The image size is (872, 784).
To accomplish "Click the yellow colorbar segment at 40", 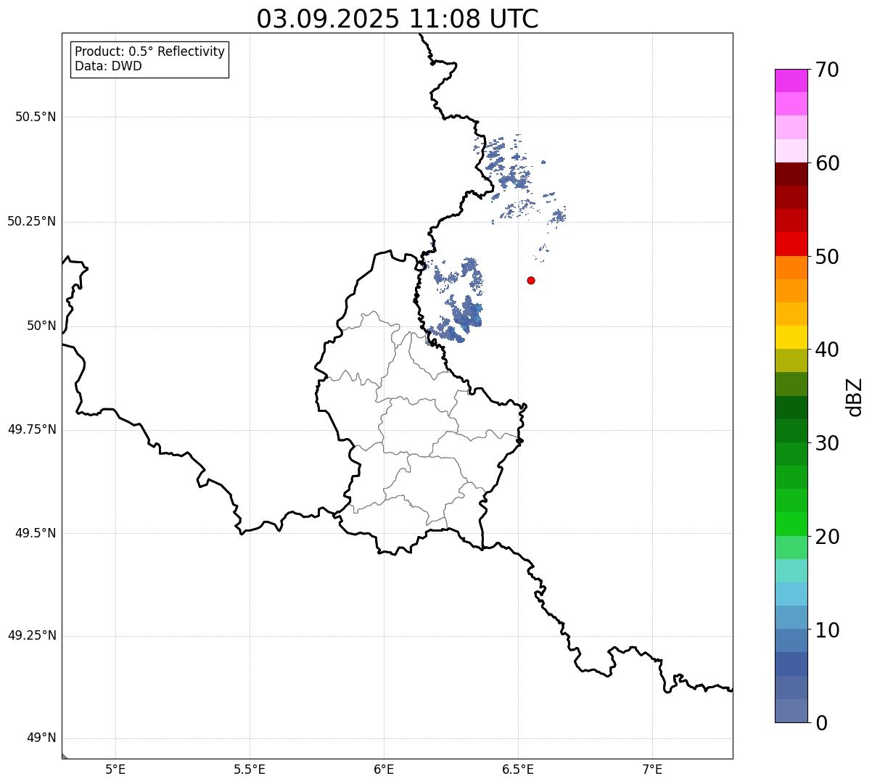I will 791,337.
